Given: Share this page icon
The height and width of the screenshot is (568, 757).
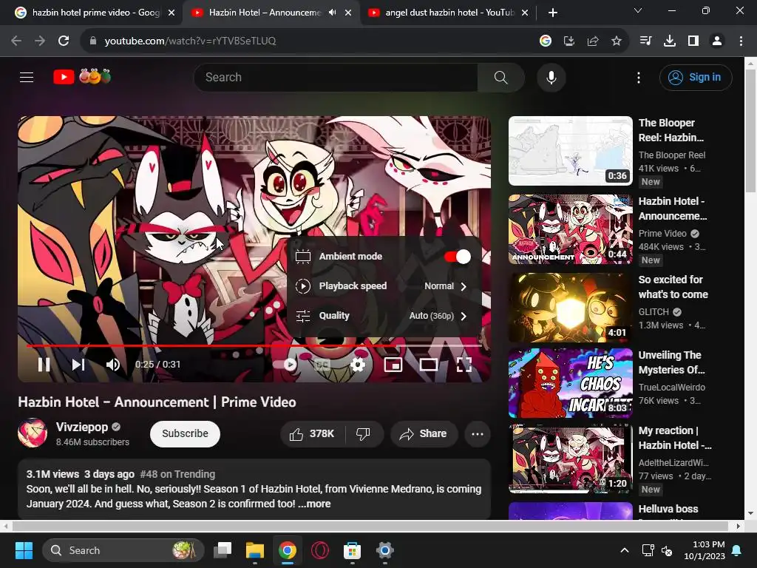Looking at the screenshot, I should [x=593, y=41].
